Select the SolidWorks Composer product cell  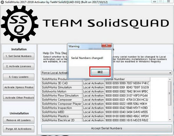61,100
